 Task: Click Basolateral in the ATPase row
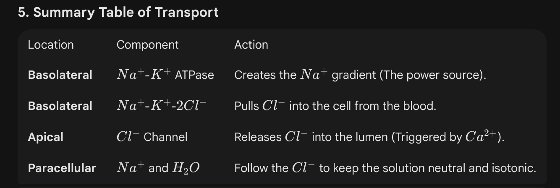[x=60, y=75]
